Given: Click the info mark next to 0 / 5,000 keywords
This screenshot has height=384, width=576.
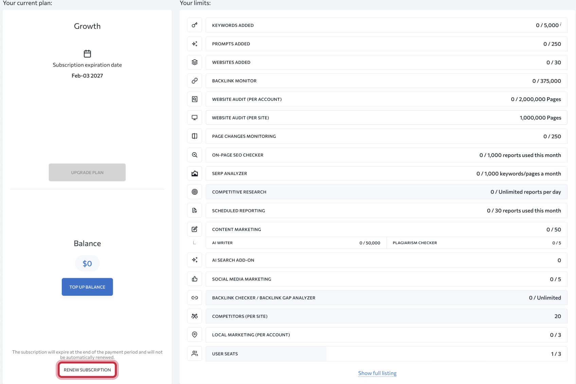Looking at the screenshot, I should tap(560, 24).
